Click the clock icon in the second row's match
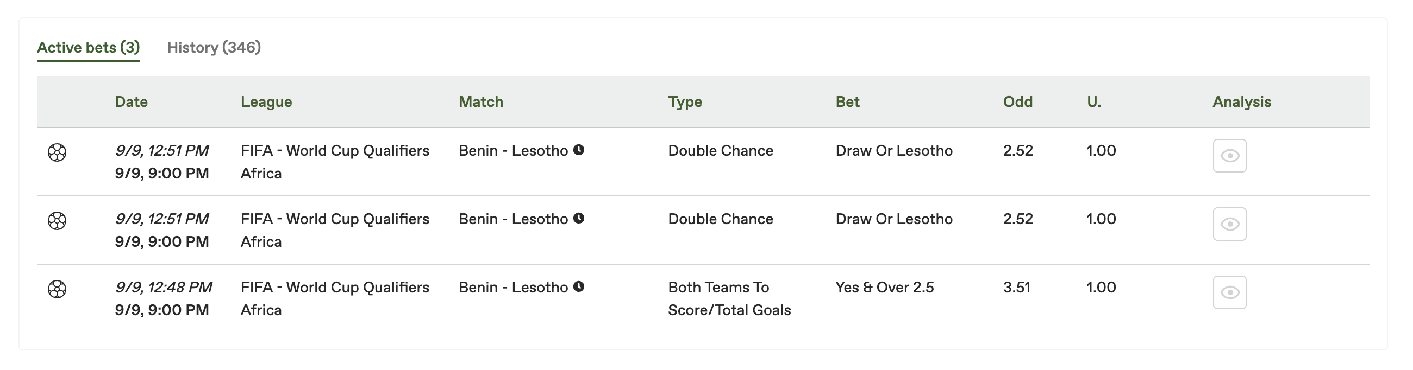Viewport: 1413px width, 370px height. click(579, 219)
